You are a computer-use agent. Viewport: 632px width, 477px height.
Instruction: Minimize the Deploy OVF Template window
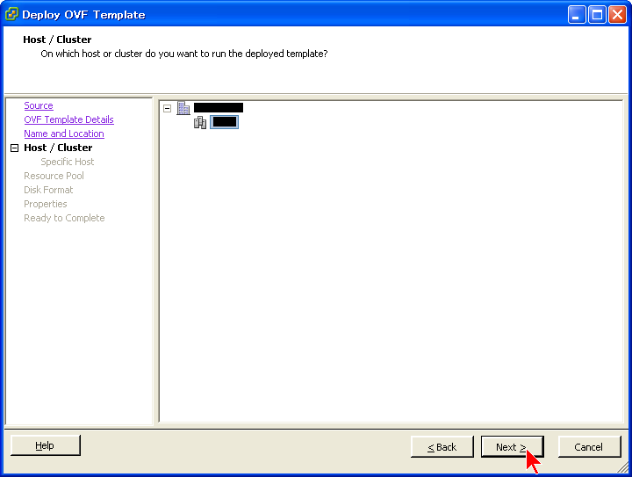pos(577,15)
